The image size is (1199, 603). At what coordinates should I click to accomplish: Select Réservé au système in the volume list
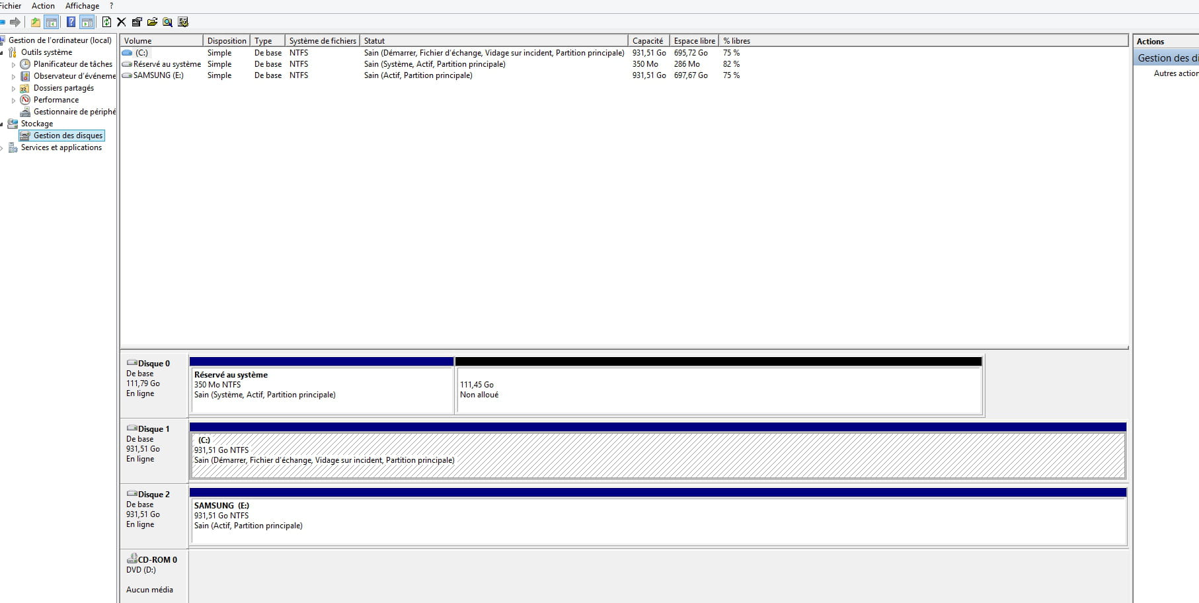(x=167, y=64)
